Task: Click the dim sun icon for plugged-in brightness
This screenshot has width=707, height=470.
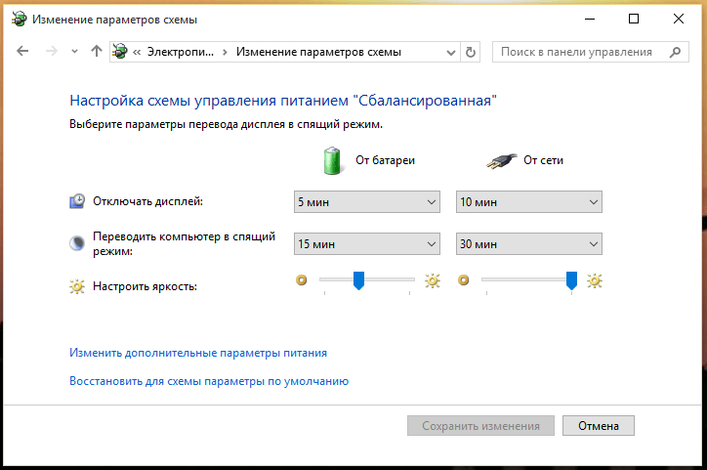Action: 464,281
